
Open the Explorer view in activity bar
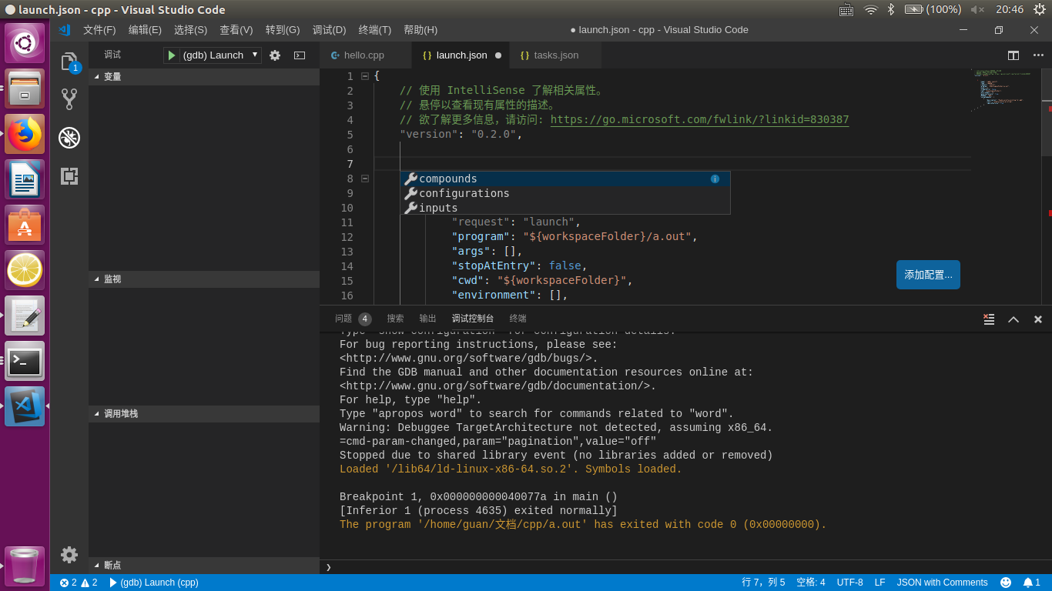coord(69,62)
